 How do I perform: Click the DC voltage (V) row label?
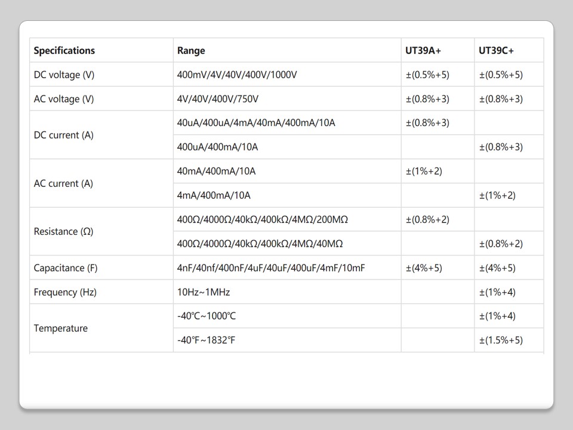(64, 75)
